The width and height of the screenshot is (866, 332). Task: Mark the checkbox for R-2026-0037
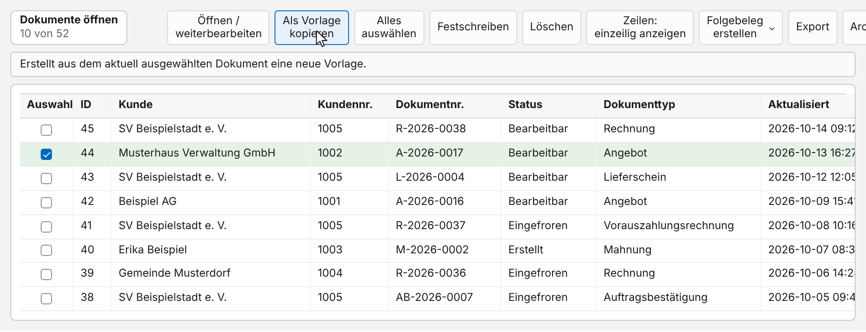coord(46,227)
